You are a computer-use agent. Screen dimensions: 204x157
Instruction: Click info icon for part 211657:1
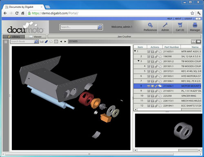(153, 91)
